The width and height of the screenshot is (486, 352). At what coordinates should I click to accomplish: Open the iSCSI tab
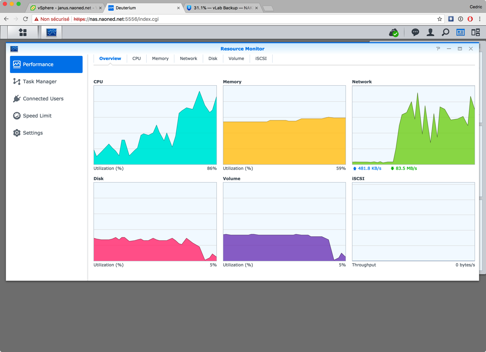click(261, 59)
